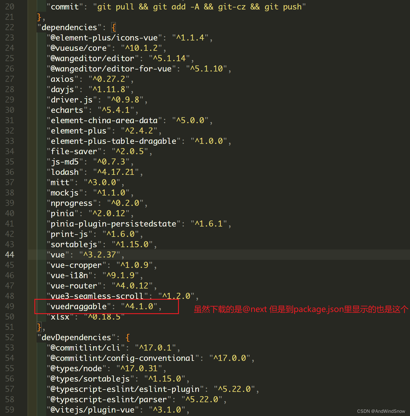The image size is (410, 416).
Task: Click the opening brace after "dependencies"
Action: tap(114, 27)
